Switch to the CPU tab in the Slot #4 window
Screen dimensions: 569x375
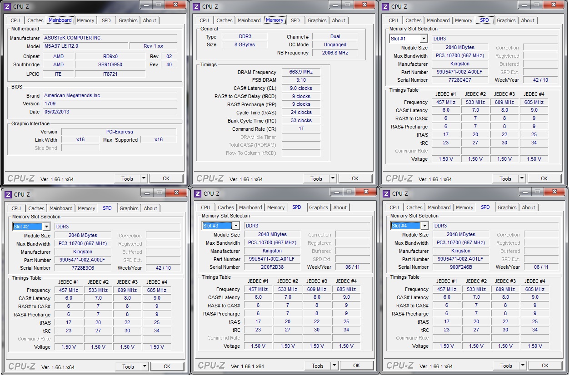(x=394, y=207)
